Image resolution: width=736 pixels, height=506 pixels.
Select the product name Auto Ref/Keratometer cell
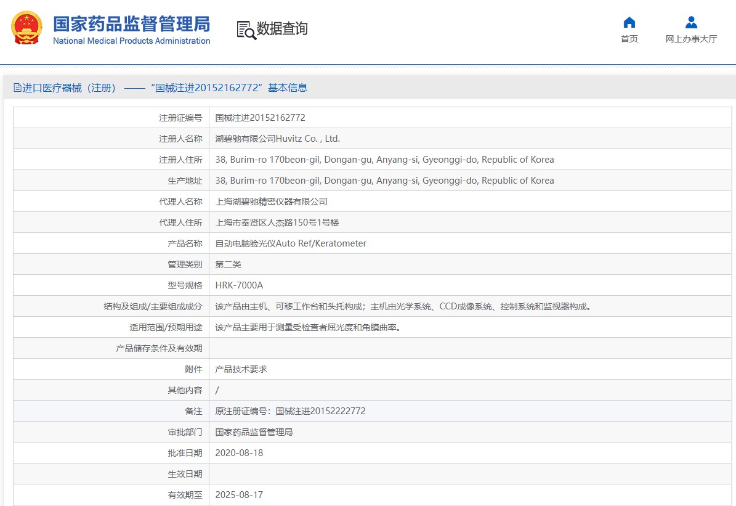pyautogui.click(x=291, y=243)
